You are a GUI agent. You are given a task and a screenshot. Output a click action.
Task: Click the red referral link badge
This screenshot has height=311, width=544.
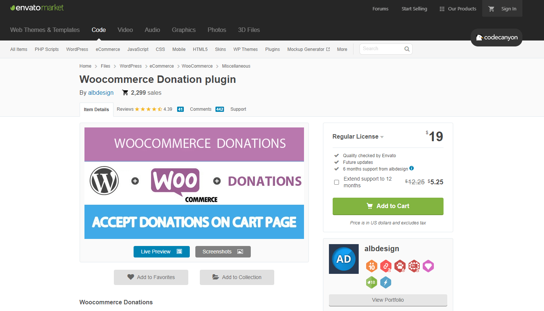[x=385, y=266]
